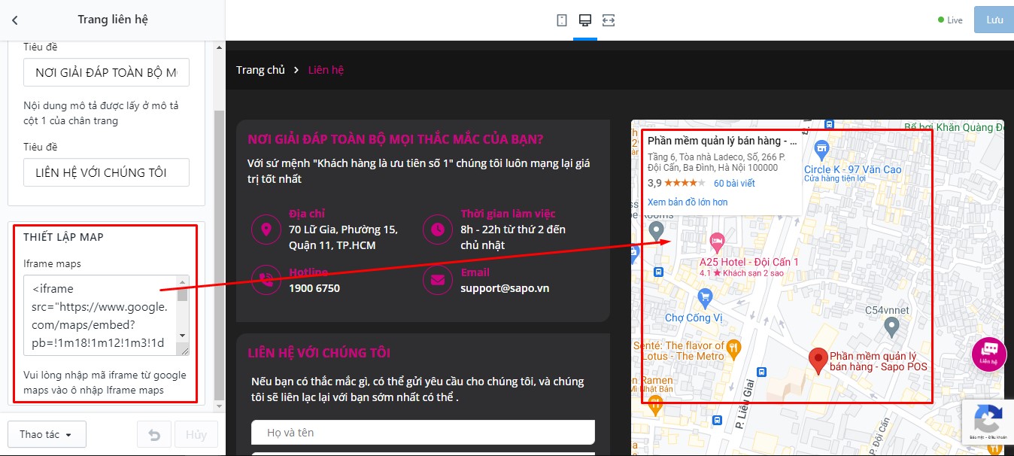Click the Chợ Cống Vị shopping marker
This screenshot has height=456, width=1014.
[706, 298]
